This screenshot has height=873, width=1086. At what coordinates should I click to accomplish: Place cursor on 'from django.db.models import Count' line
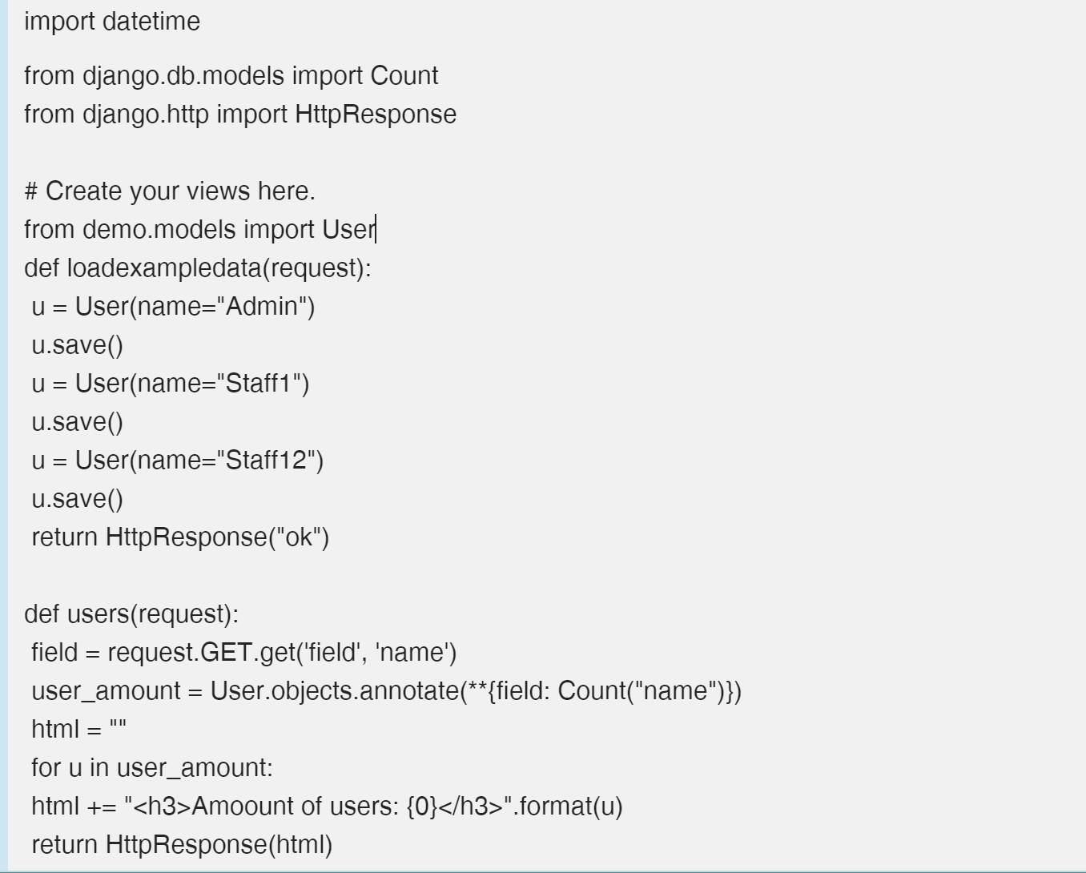[x=231, y=75]
